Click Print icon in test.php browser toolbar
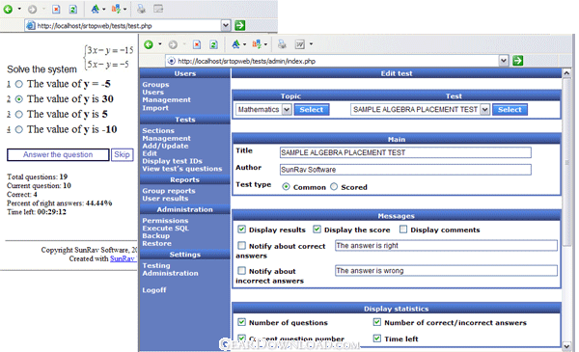579x352 pixels. click(141, 9)
